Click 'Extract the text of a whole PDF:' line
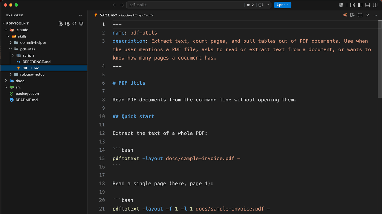The height and width of the screenshot is (214, 382). (160, 133)
